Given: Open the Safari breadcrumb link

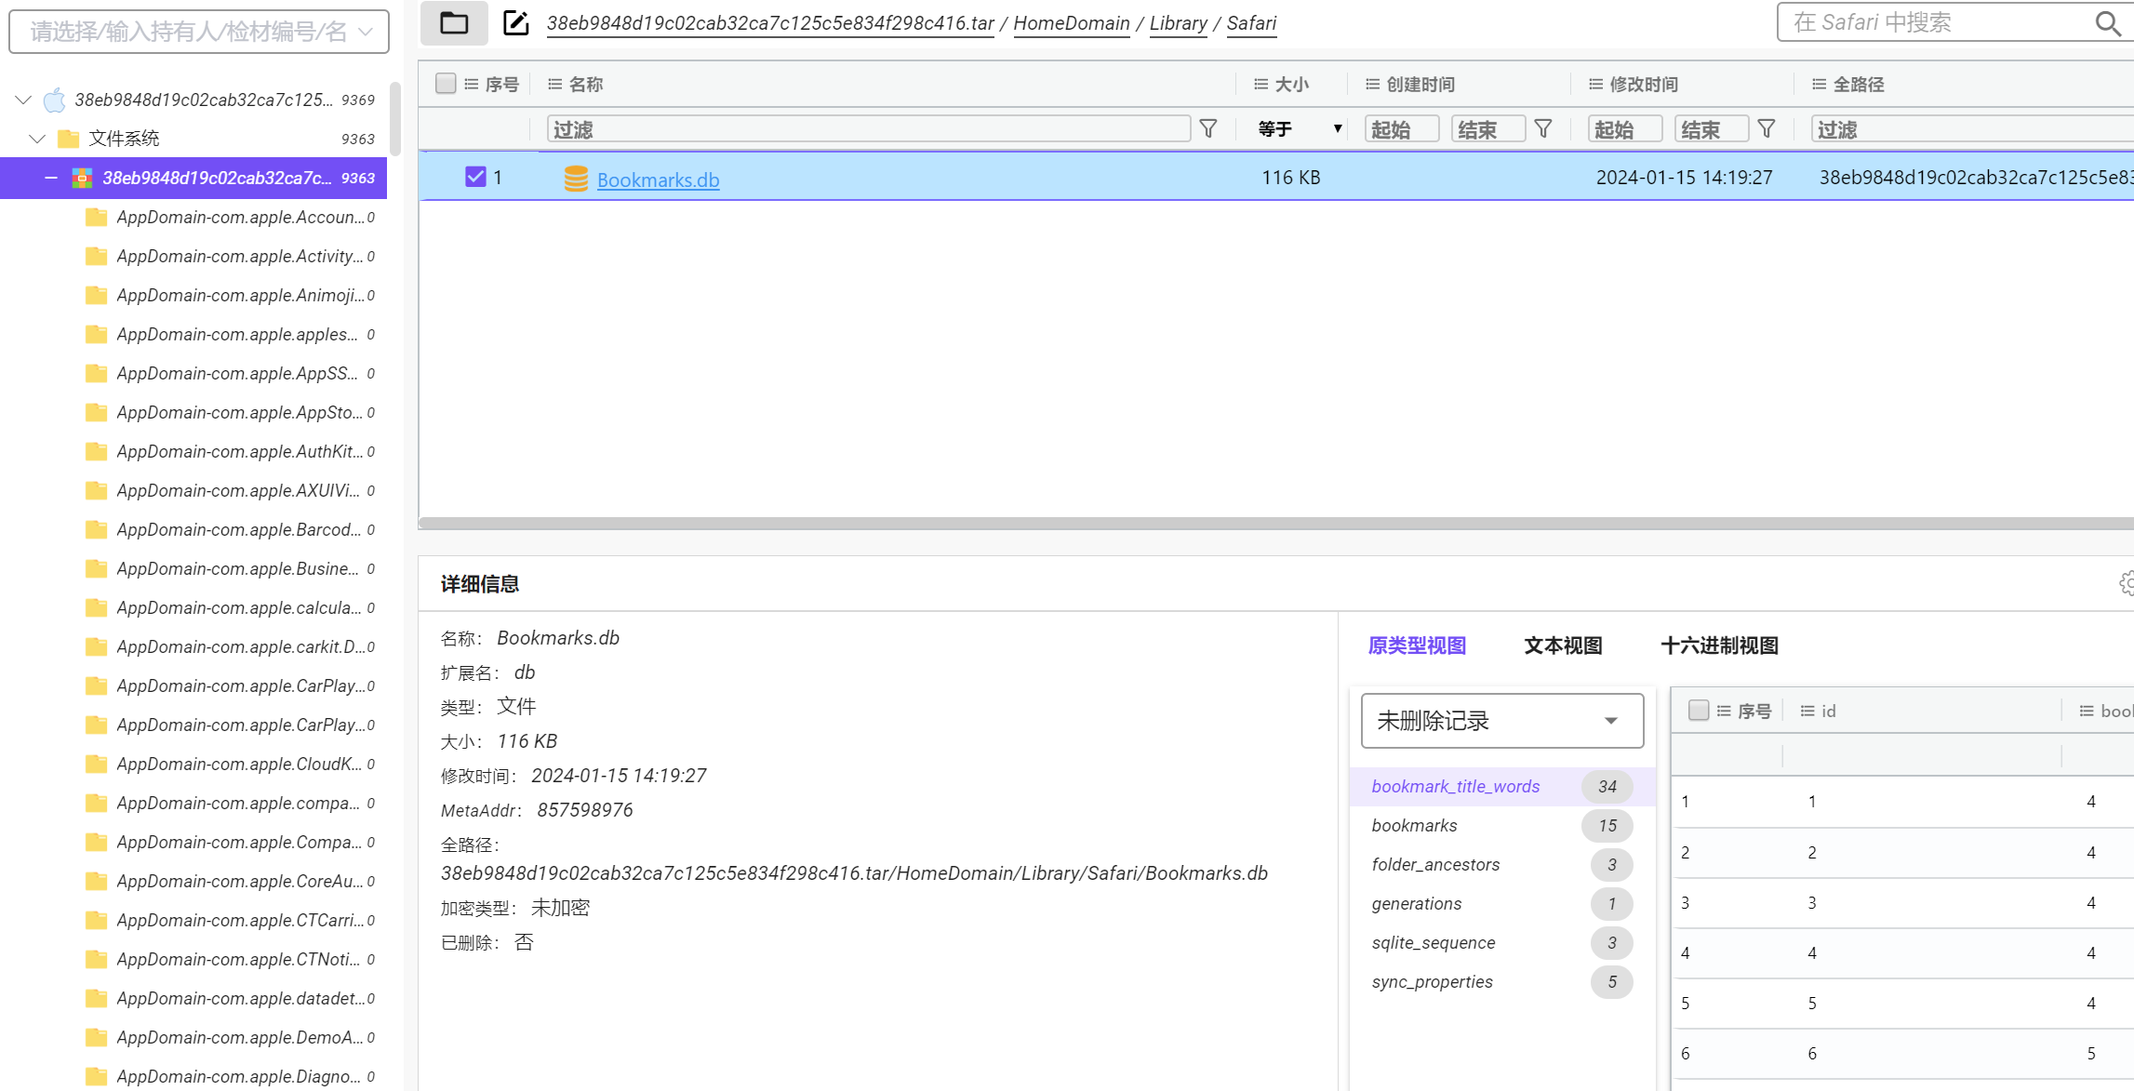Looking at the screenshot, I should [1250, 23].
